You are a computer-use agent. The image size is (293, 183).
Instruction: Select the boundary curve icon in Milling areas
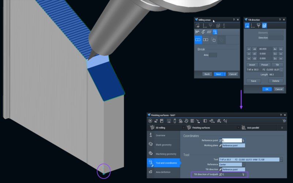(197, 32)
